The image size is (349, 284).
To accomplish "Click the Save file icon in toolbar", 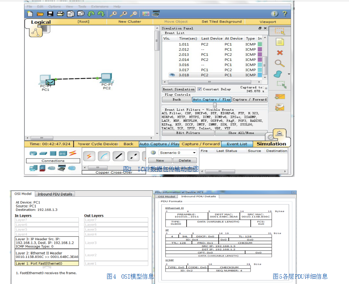I will tap(50, 14).
